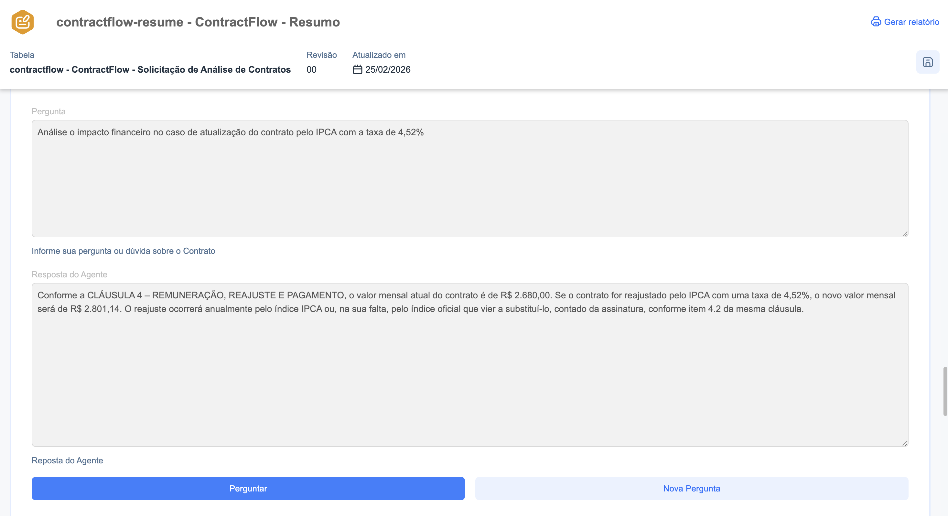
Task: Click the gray Pergunta field label
Action: (48, 111)
